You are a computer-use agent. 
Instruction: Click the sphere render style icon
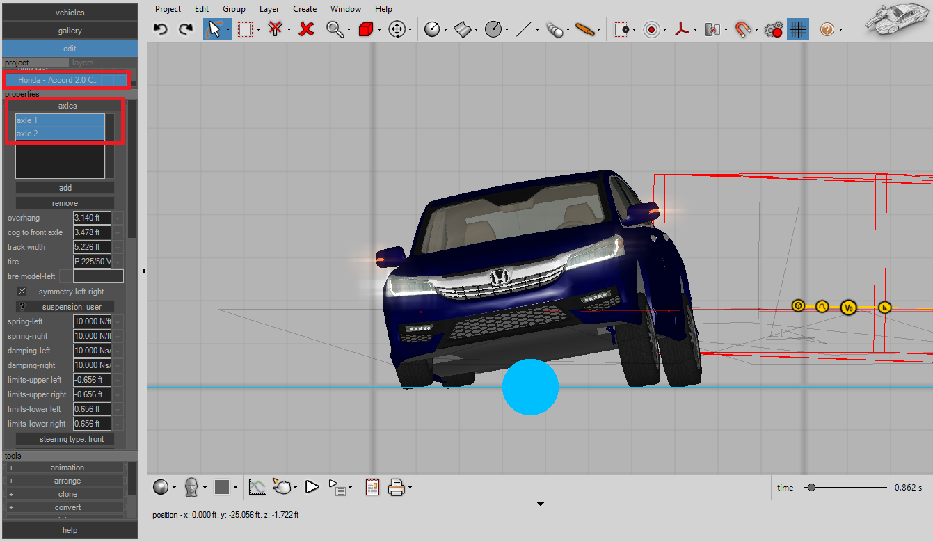pos(161,487)
